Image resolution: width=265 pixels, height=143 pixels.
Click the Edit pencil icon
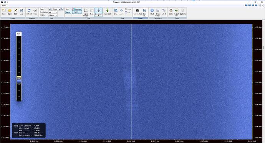click(15, 12)
